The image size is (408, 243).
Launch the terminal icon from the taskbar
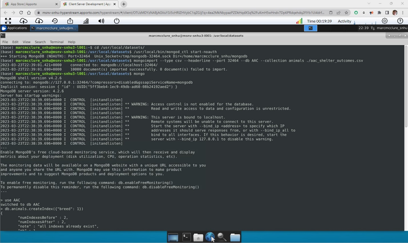coord(186,237)
